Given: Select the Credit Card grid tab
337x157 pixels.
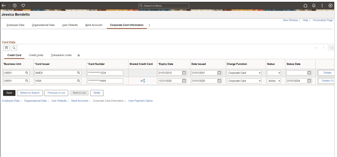Looking at the screenshot, I should click(14, 55).
